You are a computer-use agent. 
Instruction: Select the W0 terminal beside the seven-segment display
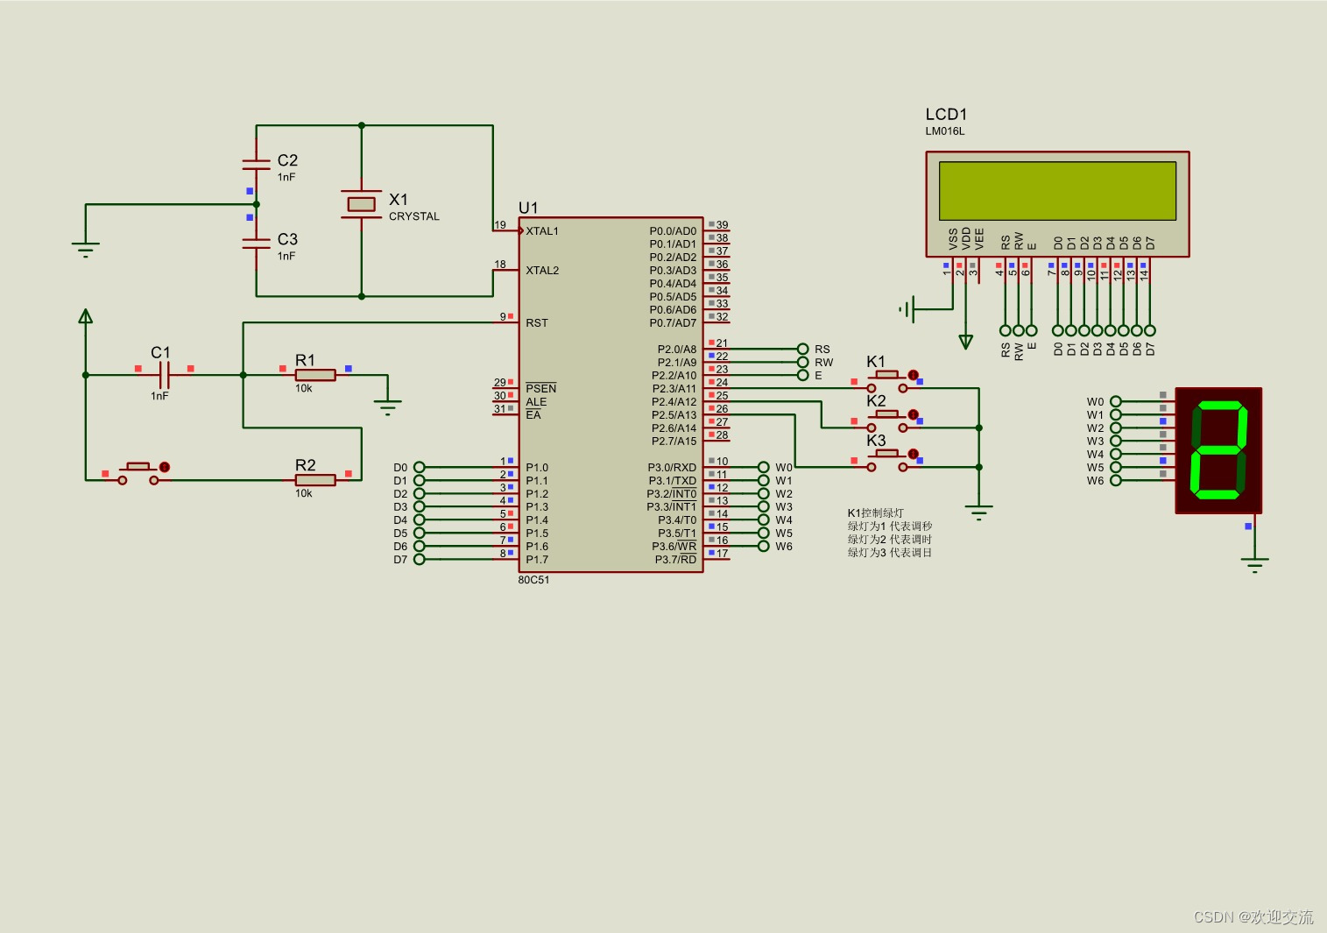1115,401
